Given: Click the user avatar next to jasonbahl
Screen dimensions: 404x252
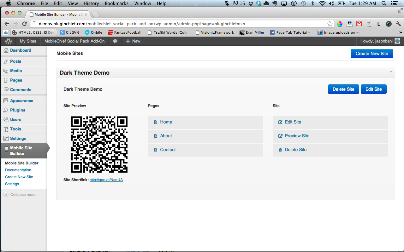Looking at the screenshot, I should [397, 41].
